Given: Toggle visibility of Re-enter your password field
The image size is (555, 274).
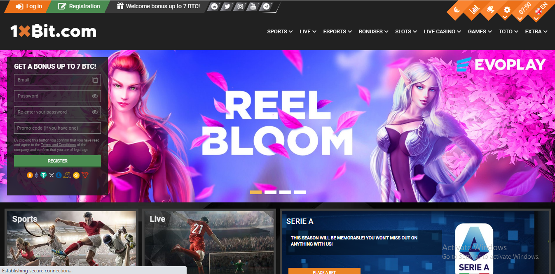Looking at the screenshot, I should pos(95,112).
